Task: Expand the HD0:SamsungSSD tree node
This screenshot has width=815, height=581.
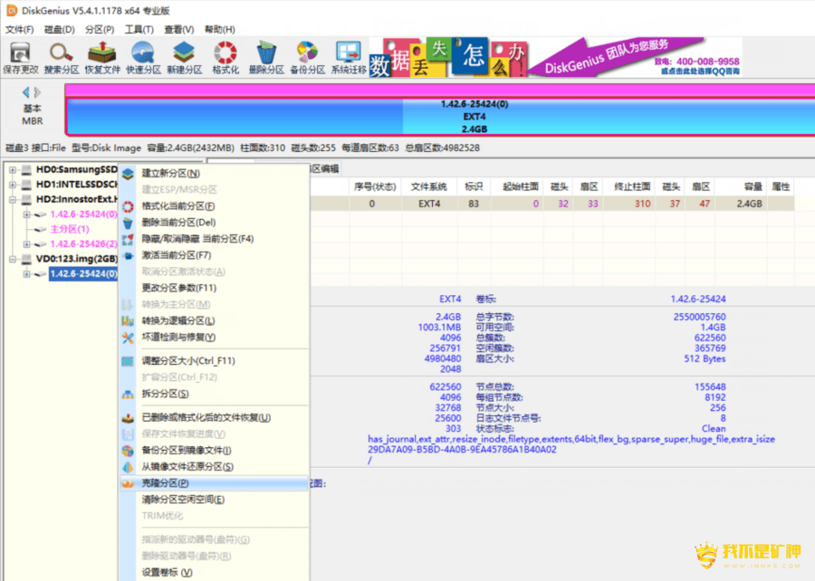Action: click(13, 170)
